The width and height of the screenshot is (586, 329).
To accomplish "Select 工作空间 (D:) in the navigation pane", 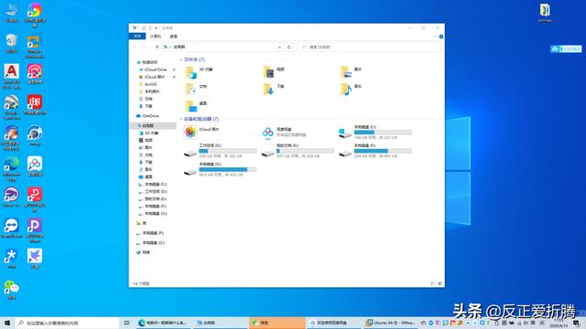I will (x=153, y=191).
